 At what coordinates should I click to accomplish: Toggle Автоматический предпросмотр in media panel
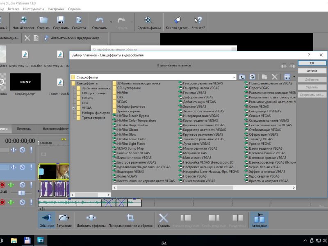point(72,38)
